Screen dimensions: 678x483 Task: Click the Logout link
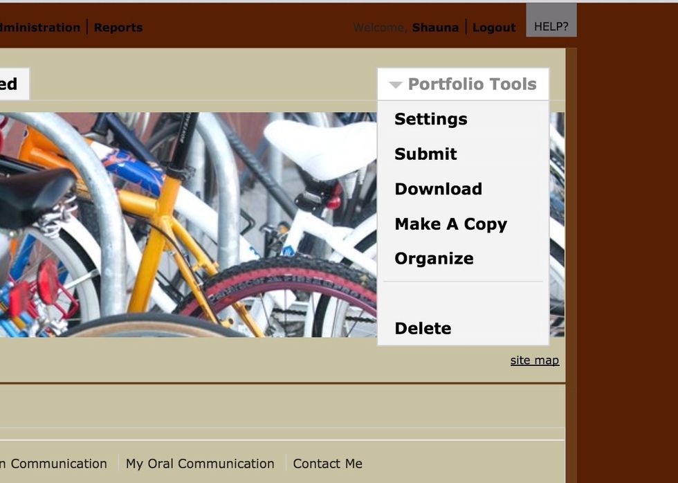493,28
